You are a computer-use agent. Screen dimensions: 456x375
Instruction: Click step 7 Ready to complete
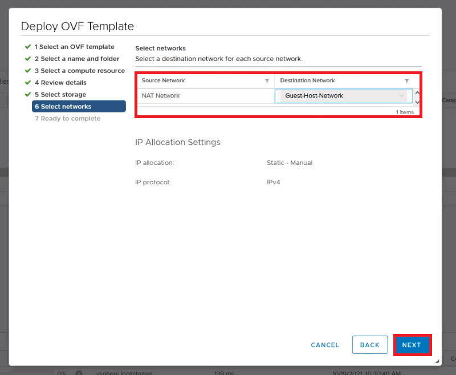point(67,119)
